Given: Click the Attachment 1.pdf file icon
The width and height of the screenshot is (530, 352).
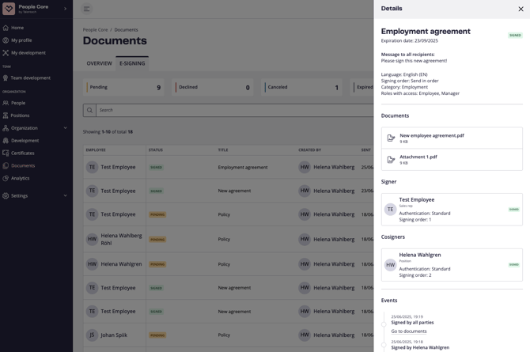Looking at the screenshot, I should (x=391, y=160).
